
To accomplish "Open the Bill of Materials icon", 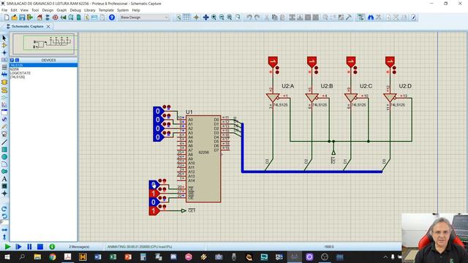I will 86,18.
